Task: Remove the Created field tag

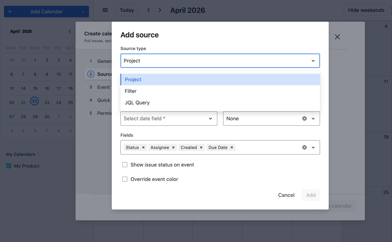Action: tap(201, 147)
